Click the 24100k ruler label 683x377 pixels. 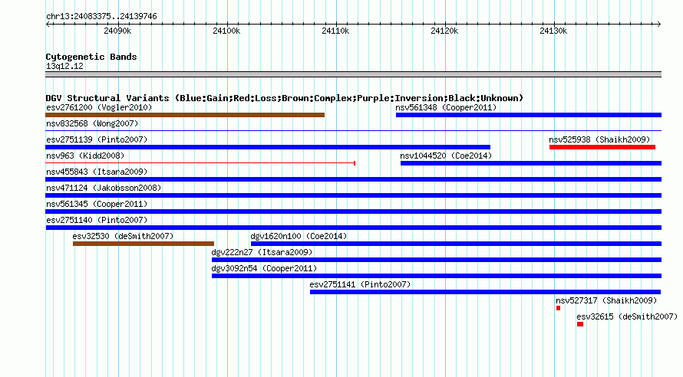pos(226,31)
